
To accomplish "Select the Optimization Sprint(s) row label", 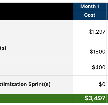I will click(25, 84).
